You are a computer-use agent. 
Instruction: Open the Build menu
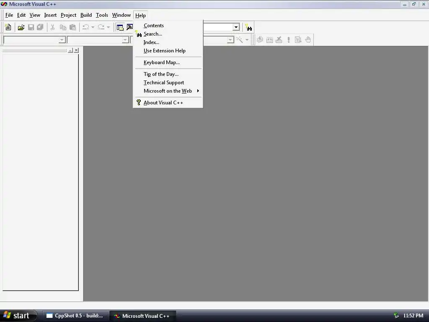[x=86, y=16]
